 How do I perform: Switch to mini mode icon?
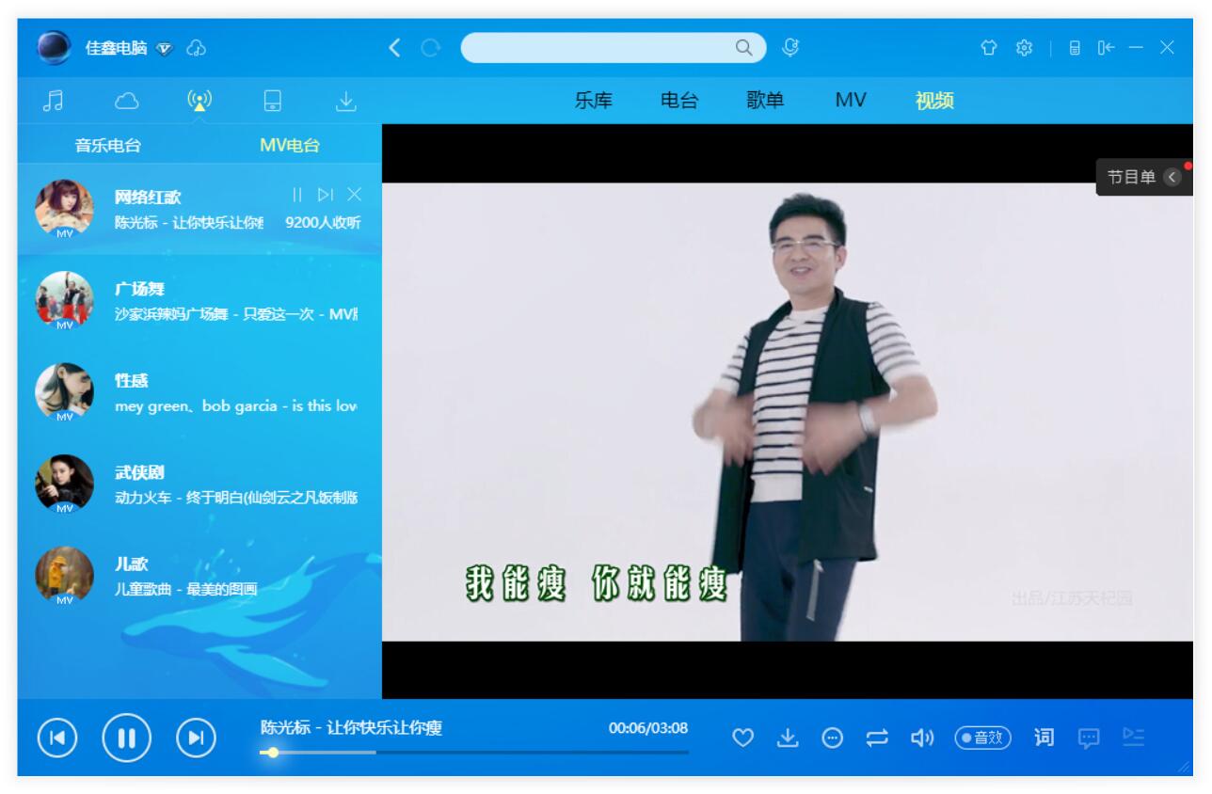(x=1106, y=48)
